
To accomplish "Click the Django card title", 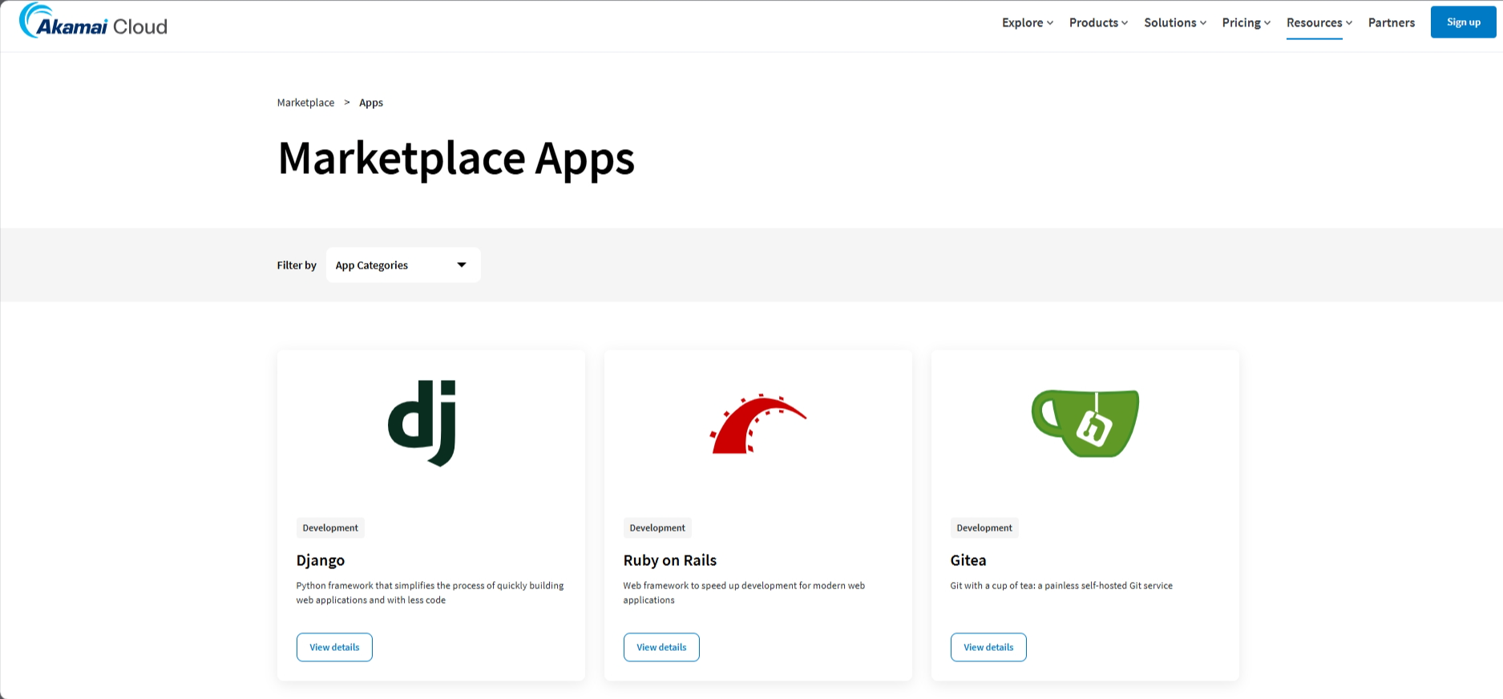I will (x=321, y=560).
